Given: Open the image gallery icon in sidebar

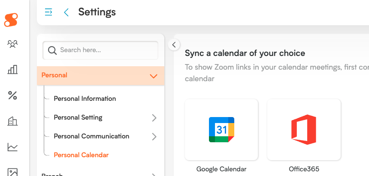Looking at the screenshot, I should tap(12, 172).
